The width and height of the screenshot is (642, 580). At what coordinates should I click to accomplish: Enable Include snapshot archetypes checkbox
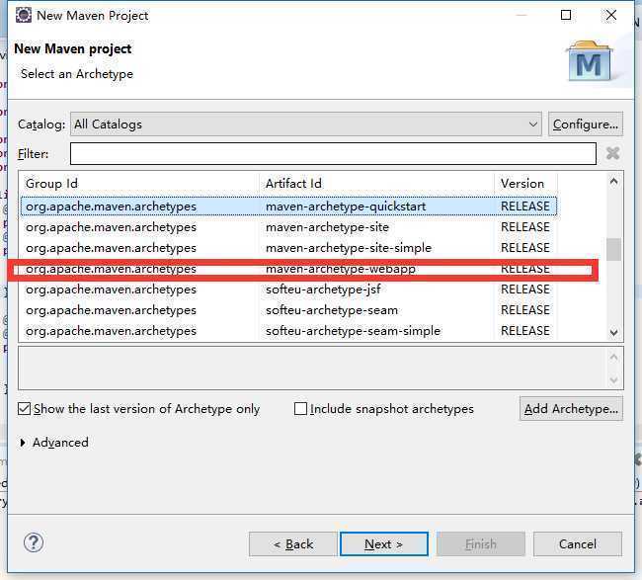[x=300, y=409]
